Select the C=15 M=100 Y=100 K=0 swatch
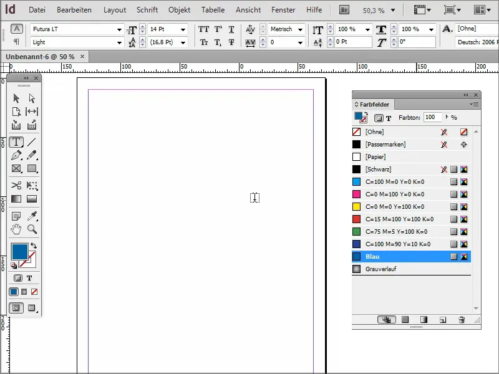Viewport: 499px width, 374px height. [411, 219]
